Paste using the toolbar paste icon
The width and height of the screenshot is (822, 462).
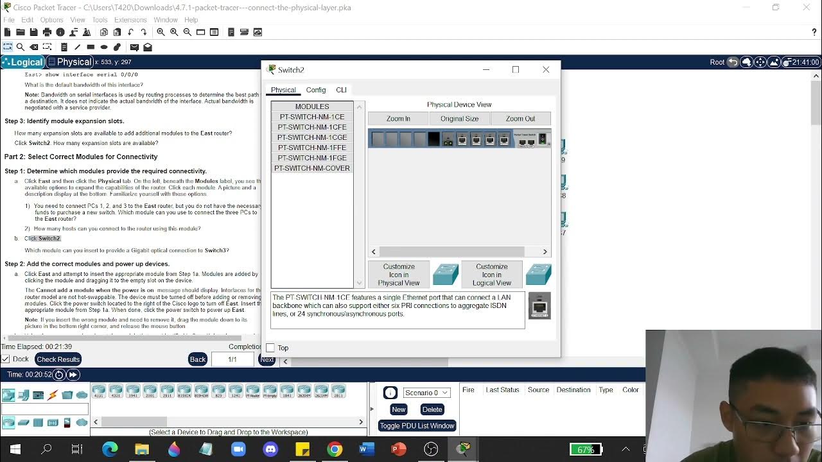(x=117, y=32)
